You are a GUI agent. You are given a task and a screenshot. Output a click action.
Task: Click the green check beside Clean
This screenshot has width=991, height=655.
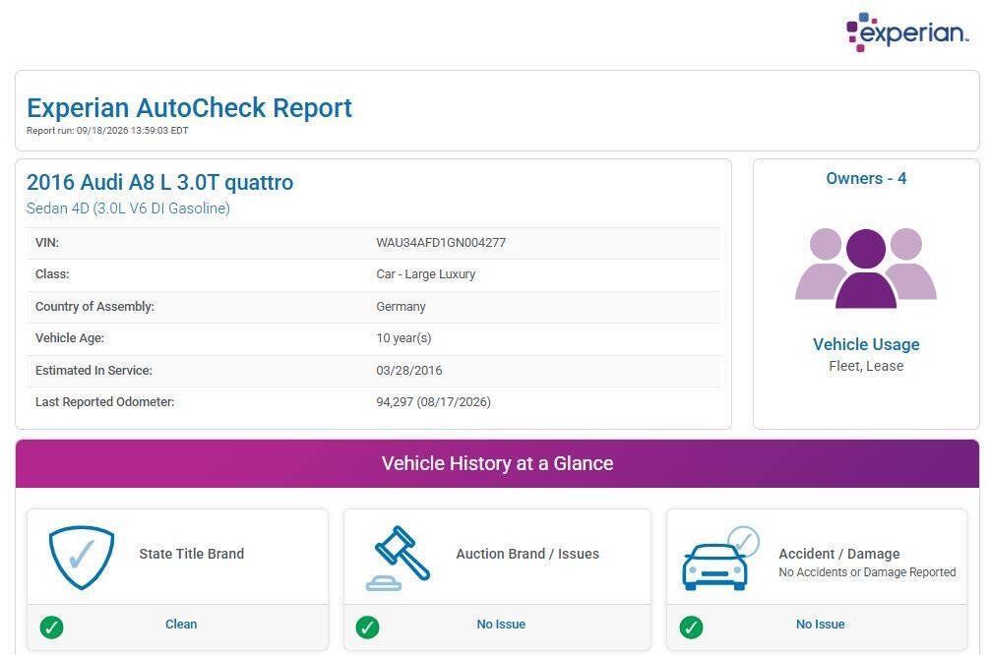coord(52,627)
